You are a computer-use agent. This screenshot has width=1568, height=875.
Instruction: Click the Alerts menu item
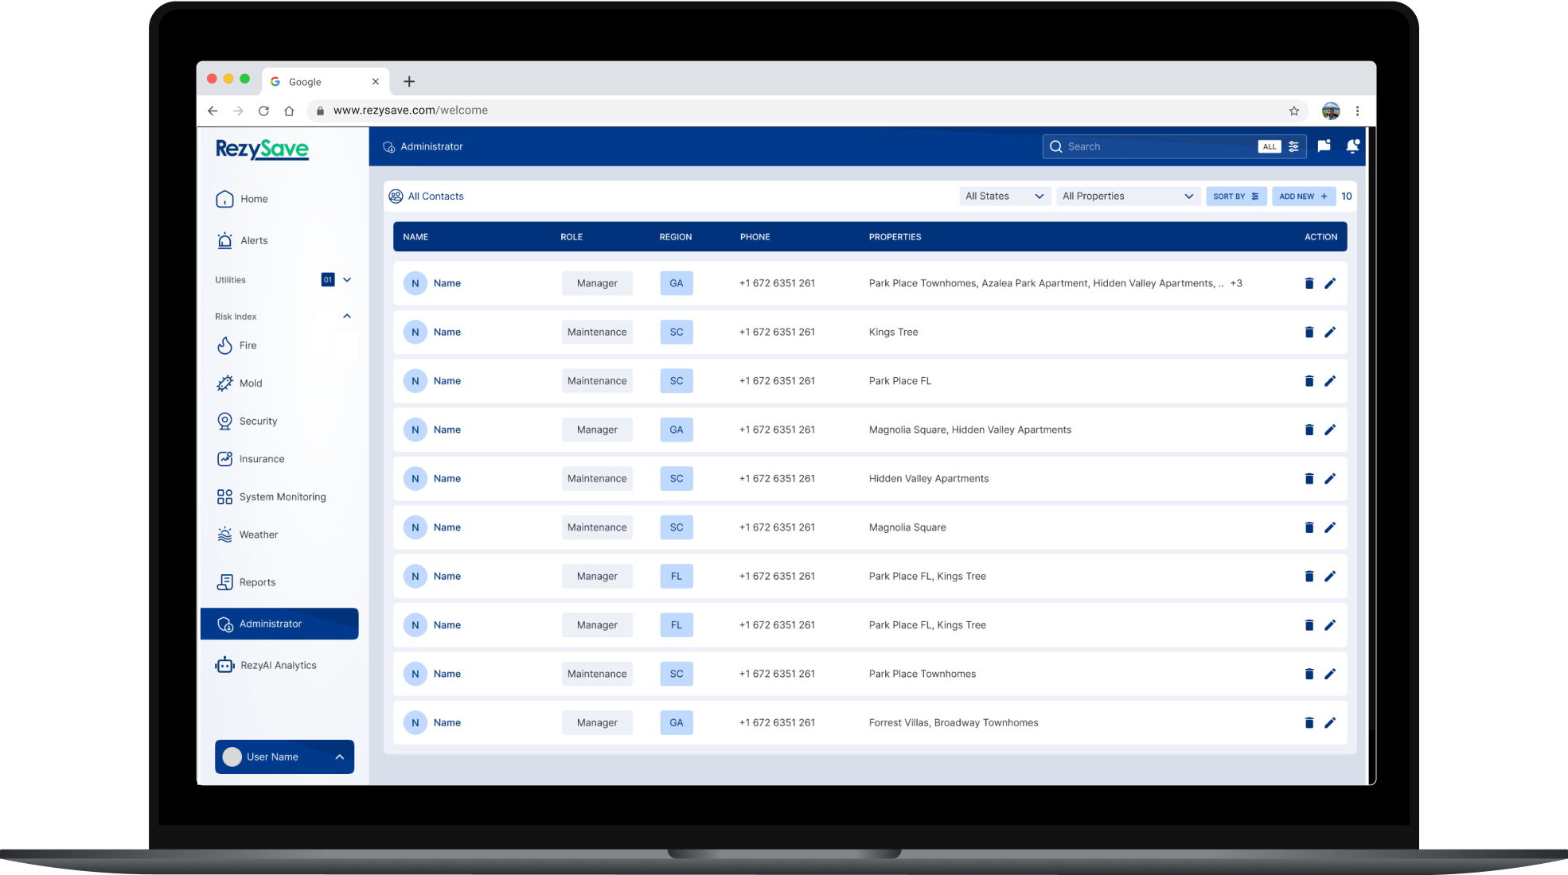(252, 240)
